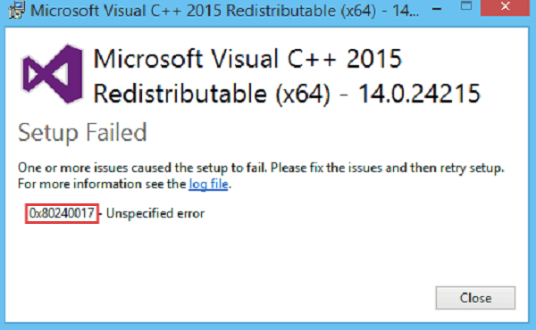
Task: Open the log file link
Action: click(x=208, y=185)
